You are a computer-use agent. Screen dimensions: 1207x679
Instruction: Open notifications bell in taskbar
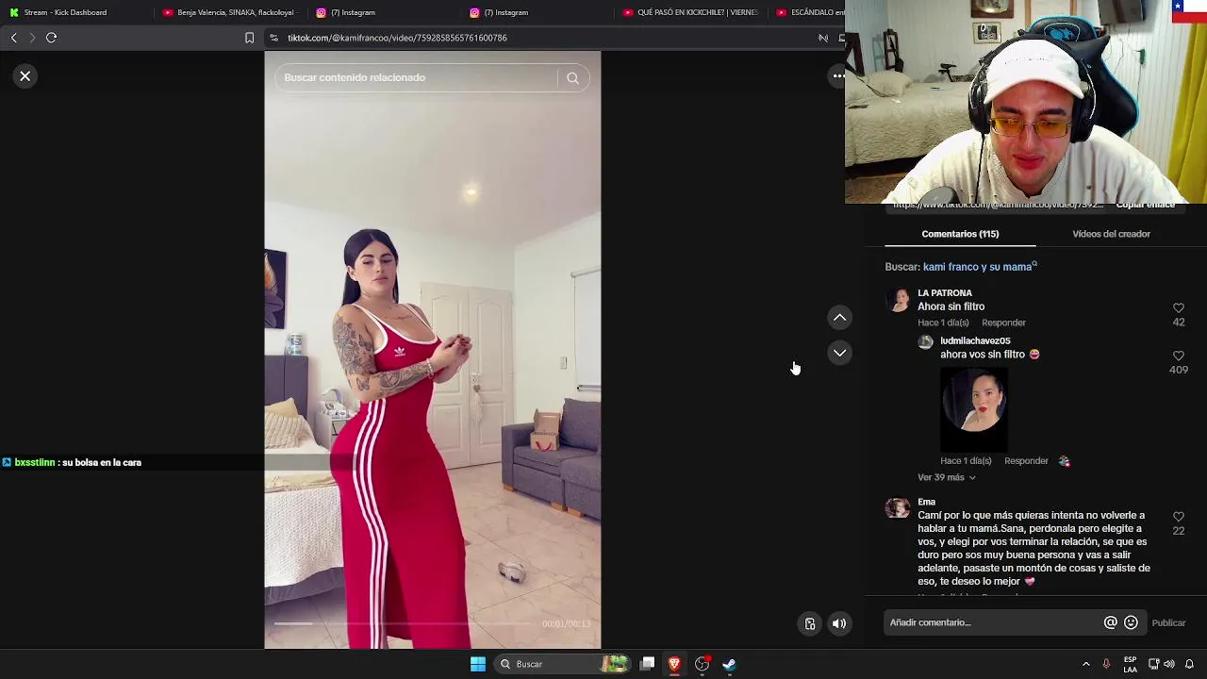pos(1189,664)
